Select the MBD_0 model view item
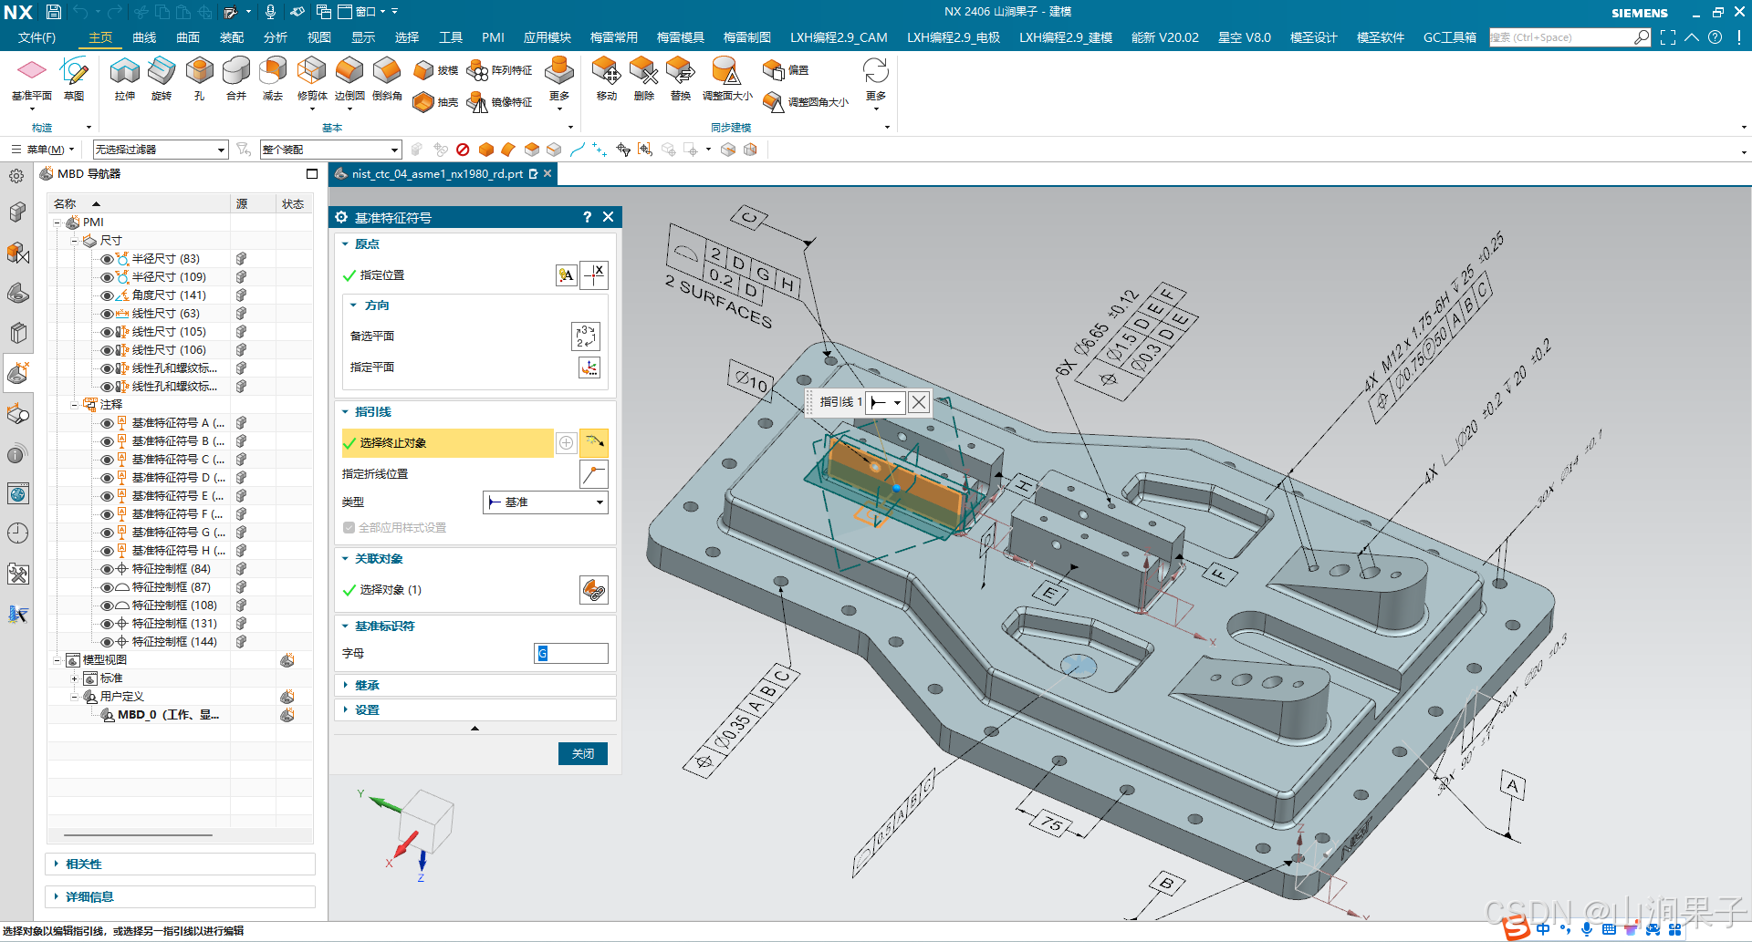Image resolution: width=1752 pixels, height=942 pixels. tap(168, 715)
